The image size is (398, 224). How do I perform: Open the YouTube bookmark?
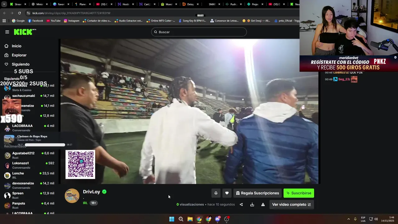(x=53, y=21)
